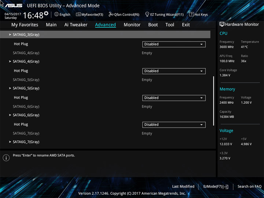The height and width of the screenshot is (198, 264).
Task: Click Search on FAQ
Action: pos(249,187)
